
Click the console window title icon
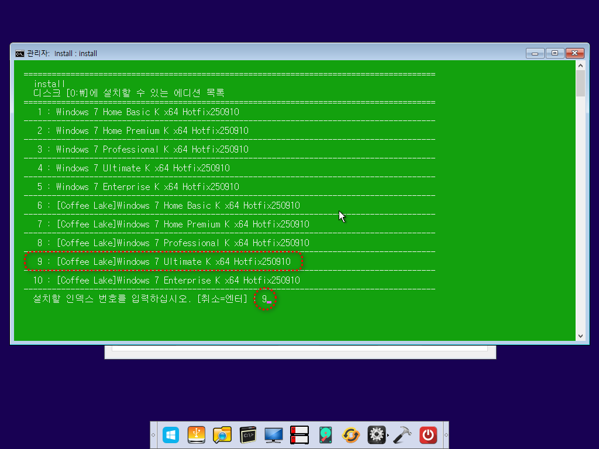click(x=19, y=53)
